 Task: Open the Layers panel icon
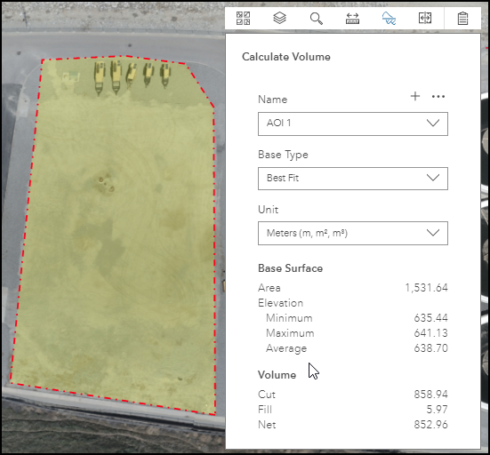(x=280, y=18)
